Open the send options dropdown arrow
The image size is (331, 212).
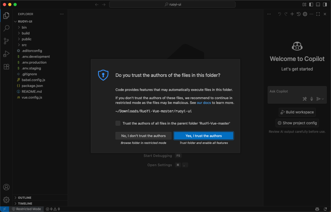pos(323,99)
